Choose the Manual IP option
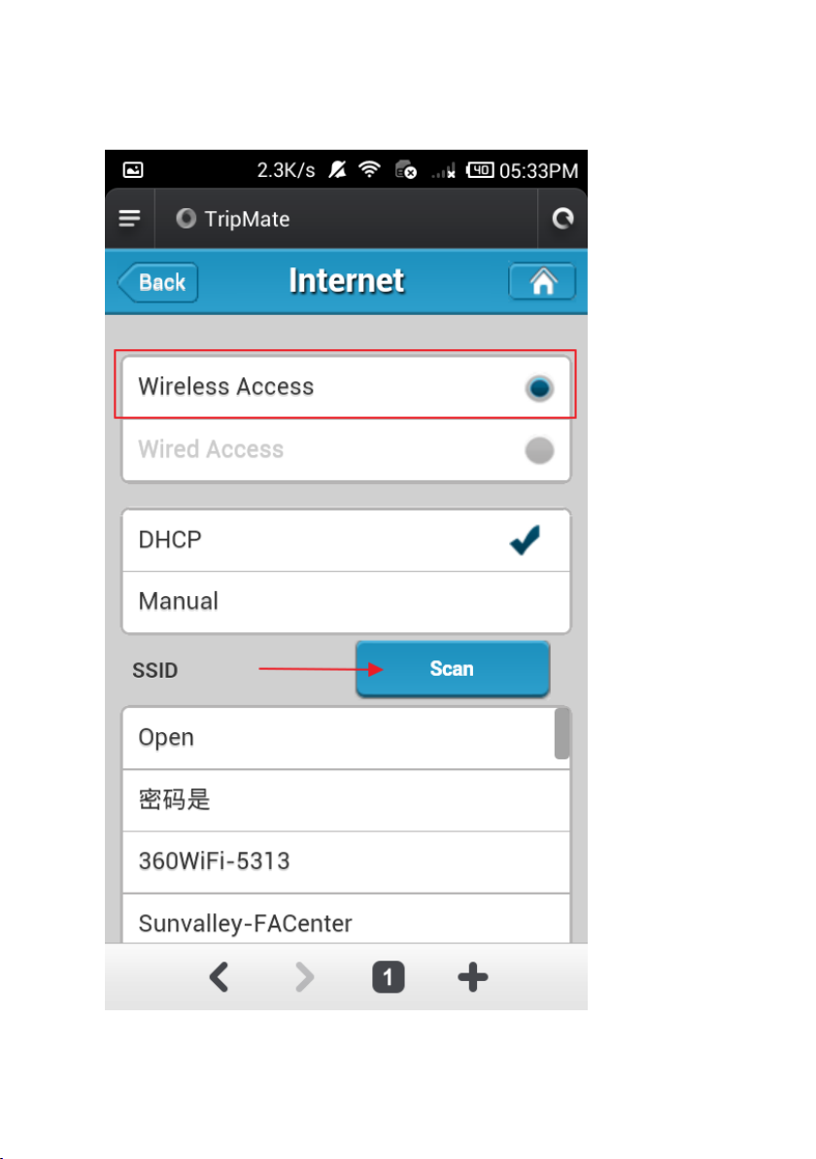Image resolution: width=816 pixels, height=1159 pixels. (x=347, y=602)
